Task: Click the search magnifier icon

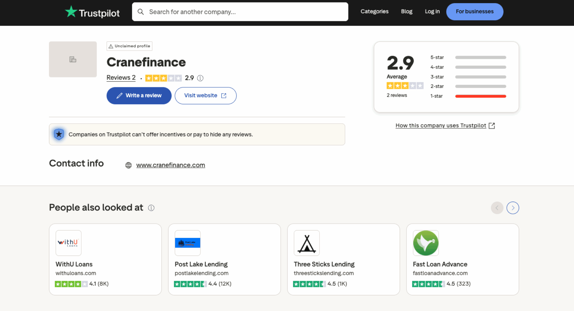Action: click(x=141, y=12)
